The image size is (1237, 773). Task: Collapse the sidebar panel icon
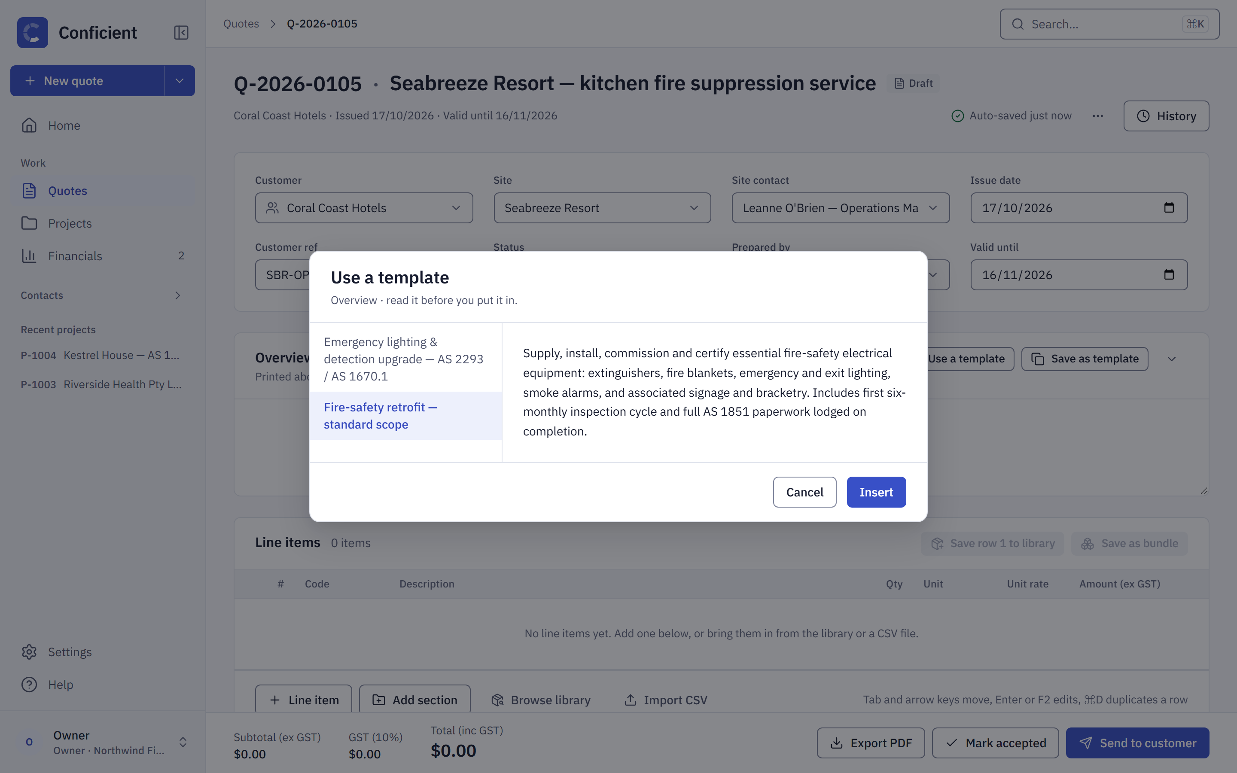181,33
